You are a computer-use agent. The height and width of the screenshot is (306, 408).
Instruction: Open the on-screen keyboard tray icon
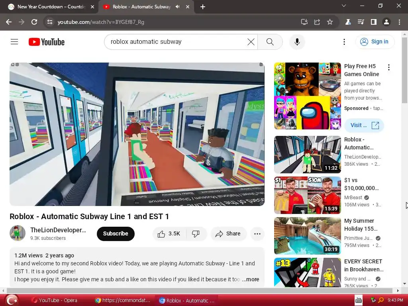pyautogui.click(x=359, y=300)
